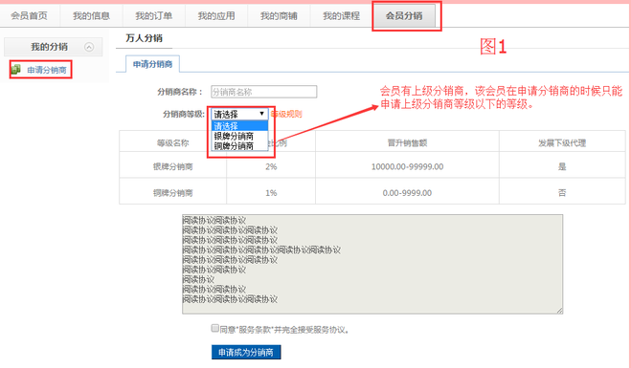
Task: Check the 同意服务条款 agreement checkbox
Action: tap(214, 328)
